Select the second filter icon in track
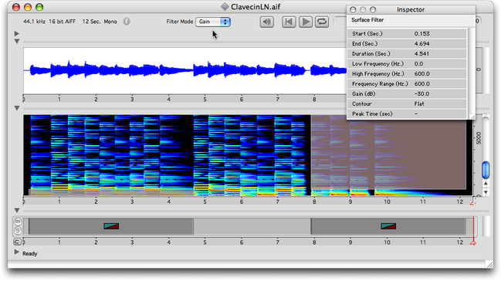This screenshot has width=501, height=281. click(388, 226)
